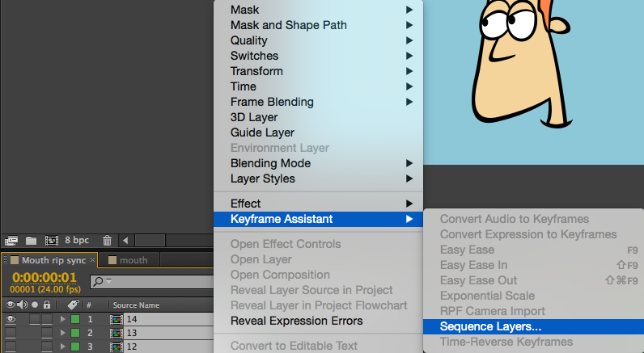Click the composition icon of layer 13

(117, 333)
